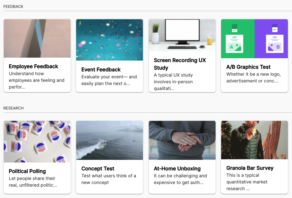Choose the Event Feedback template title
The height and width of the screenshot is (198, 292).
[101, 70]
